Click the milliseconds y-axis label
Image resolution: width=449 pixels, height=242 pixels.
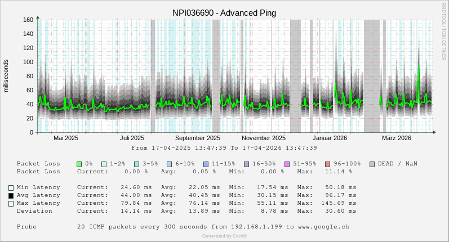click(x=7, y=75)
